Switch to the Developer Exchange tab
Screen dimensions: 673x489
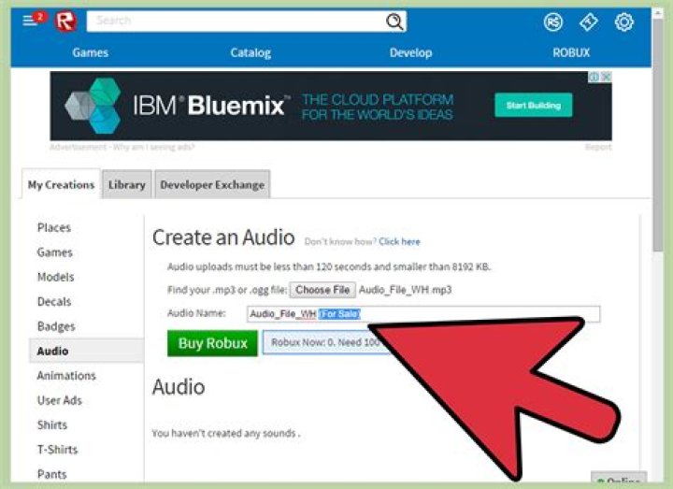click(212, 185)
